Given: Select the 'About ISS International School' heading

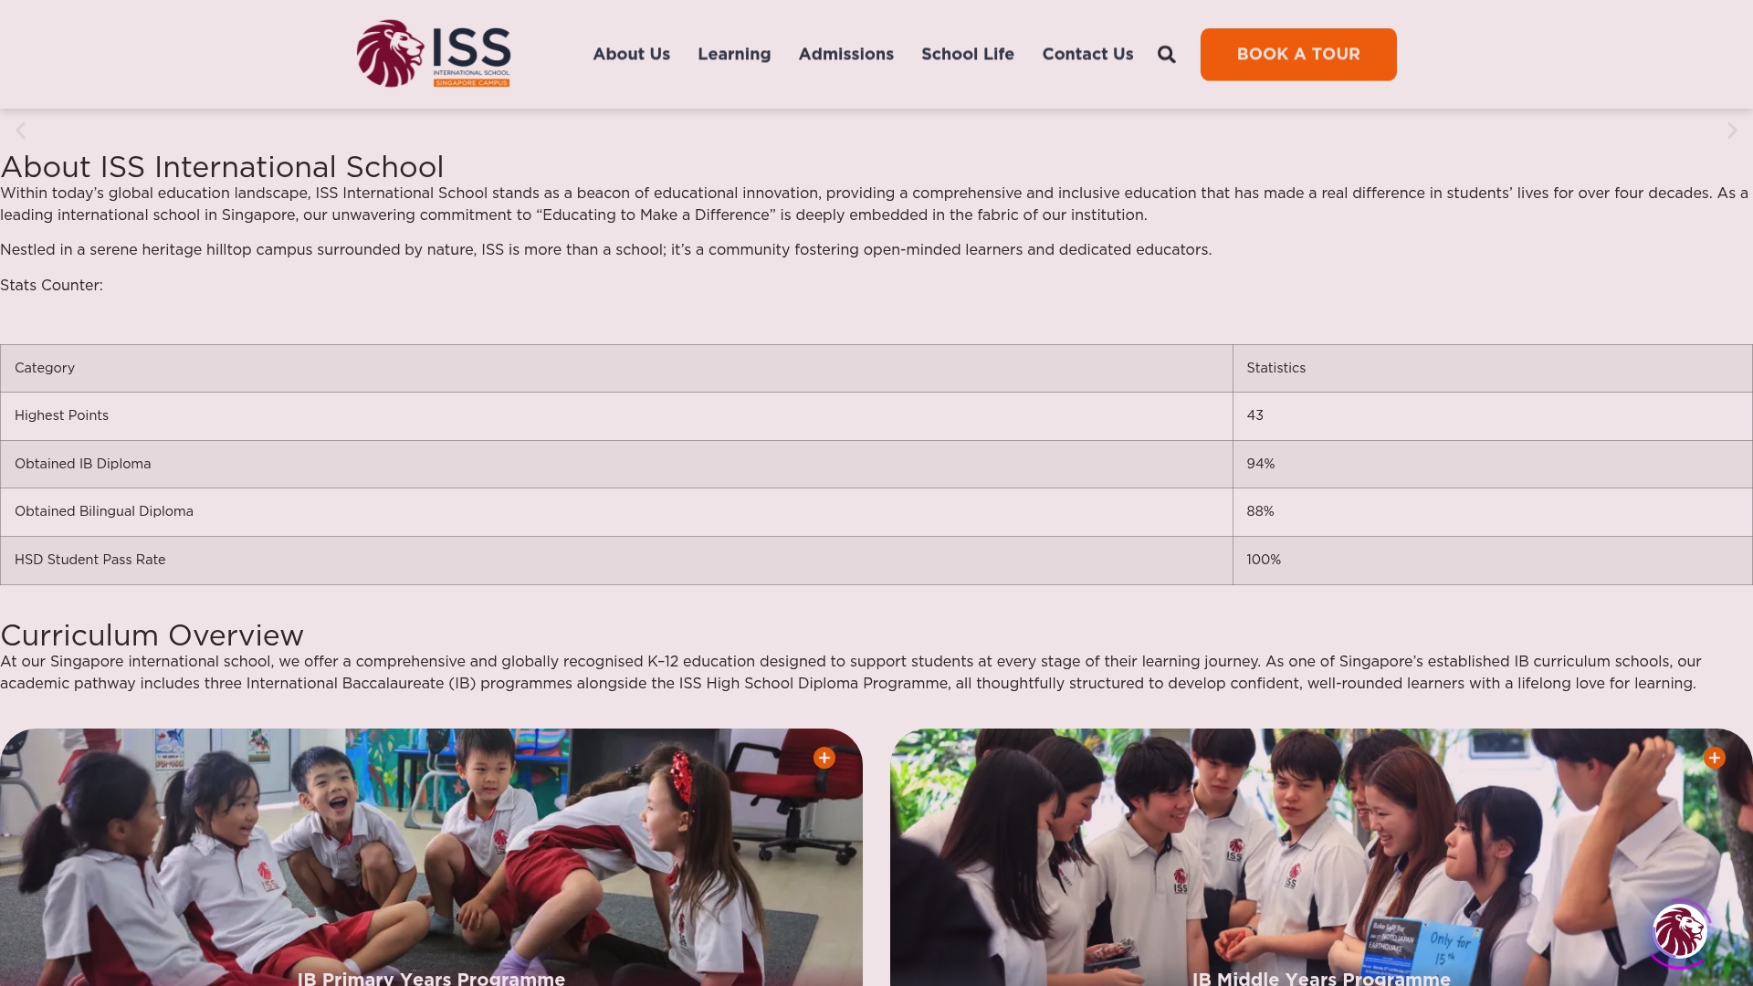Looking at the screenshot, I should click(x=222, y=167).
